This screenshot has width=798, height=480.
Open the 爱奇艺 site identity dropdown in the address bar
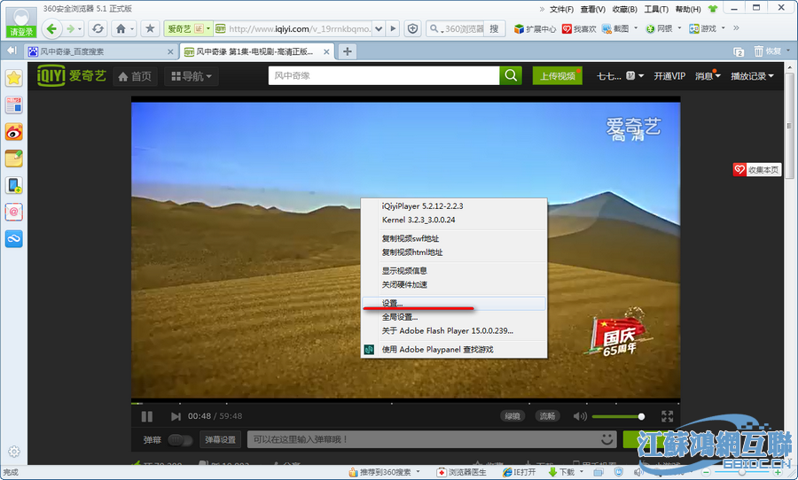pos(188,29)
